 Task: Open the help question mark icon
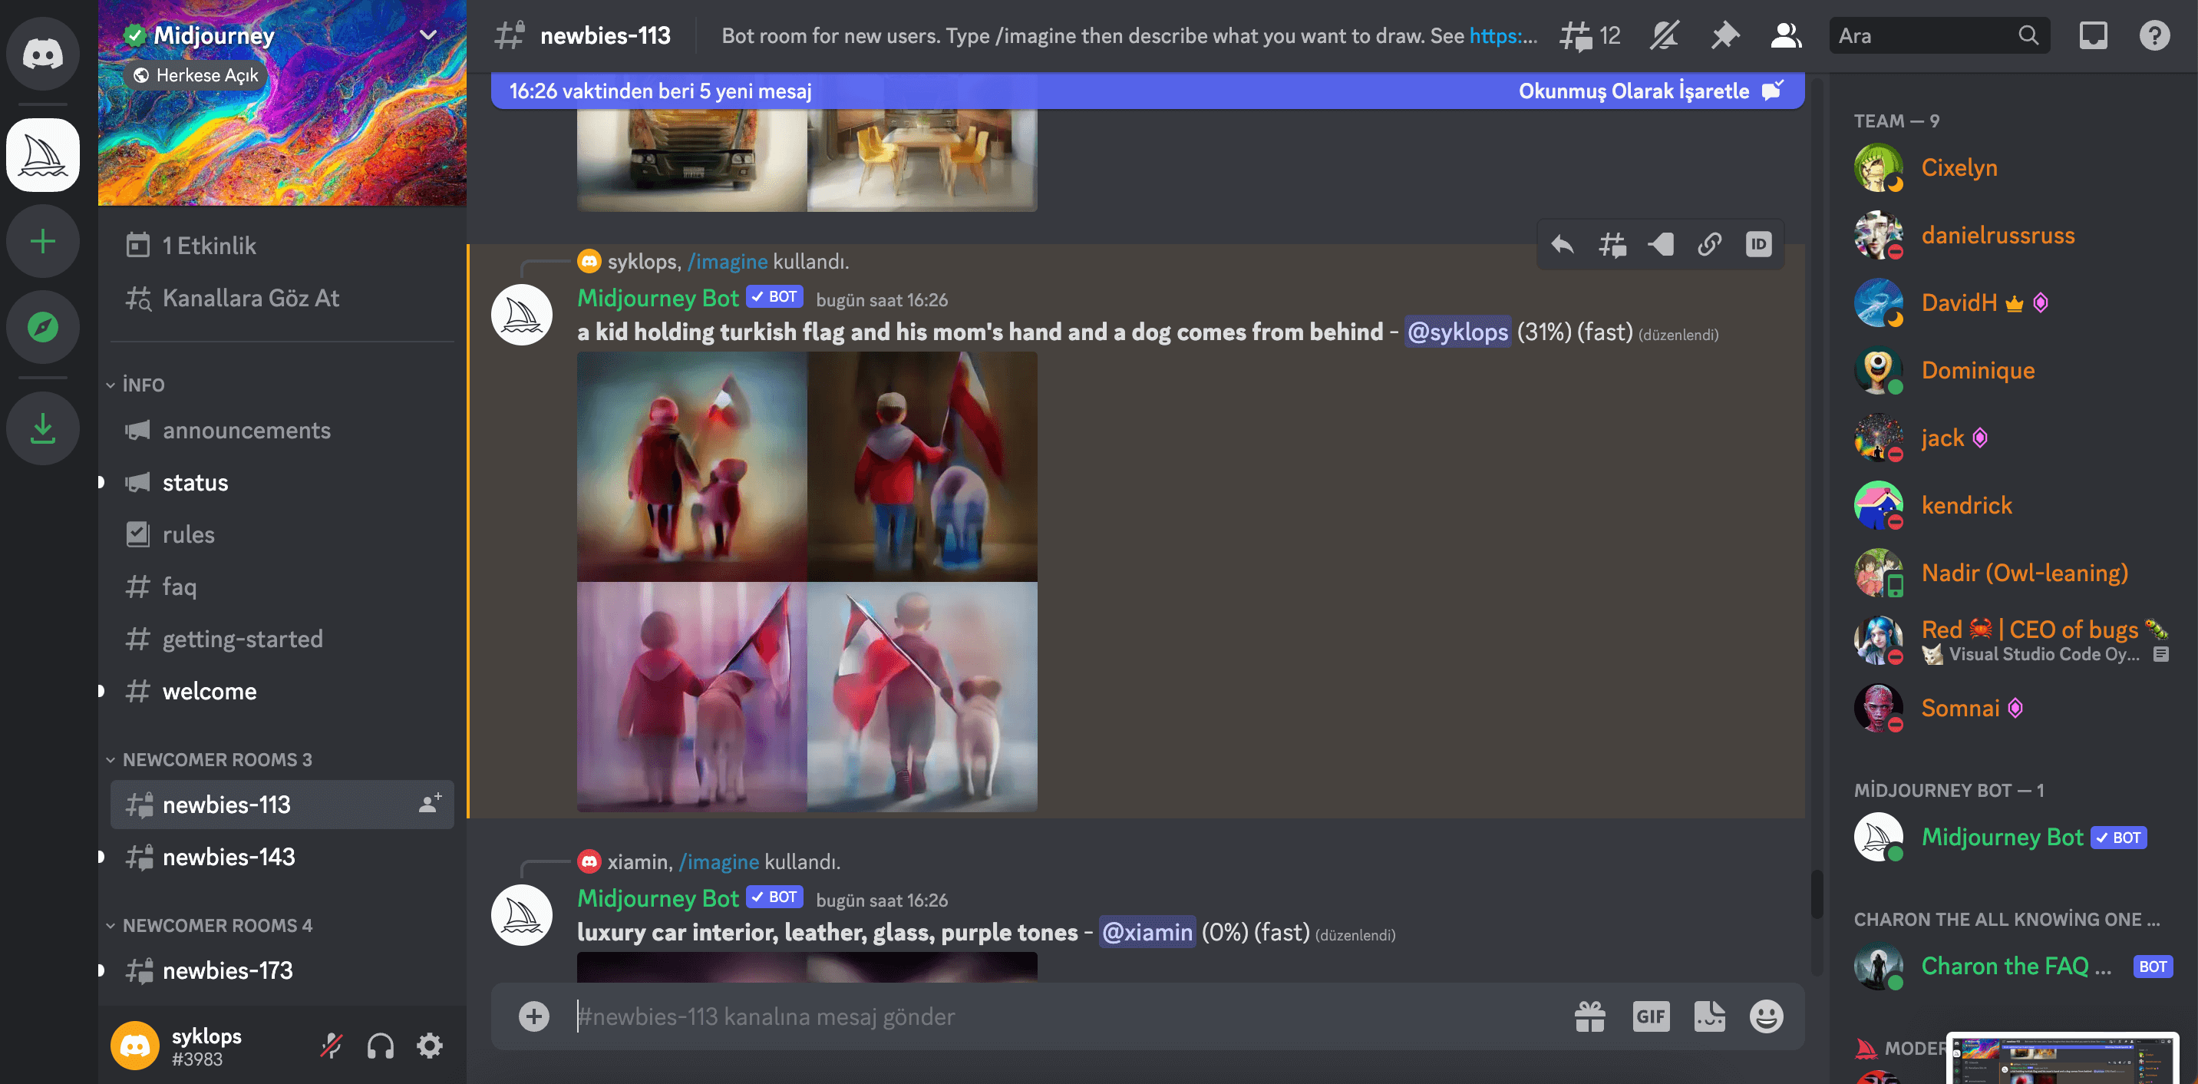[x=2153, y=36]
